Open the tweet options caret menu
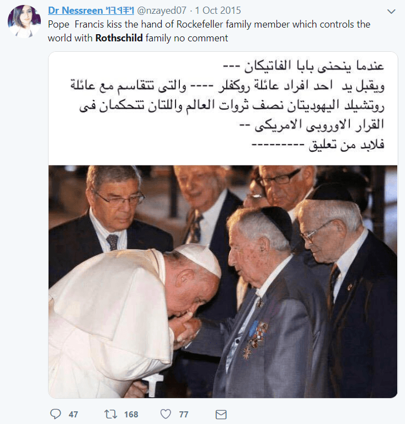 (391, 12)
